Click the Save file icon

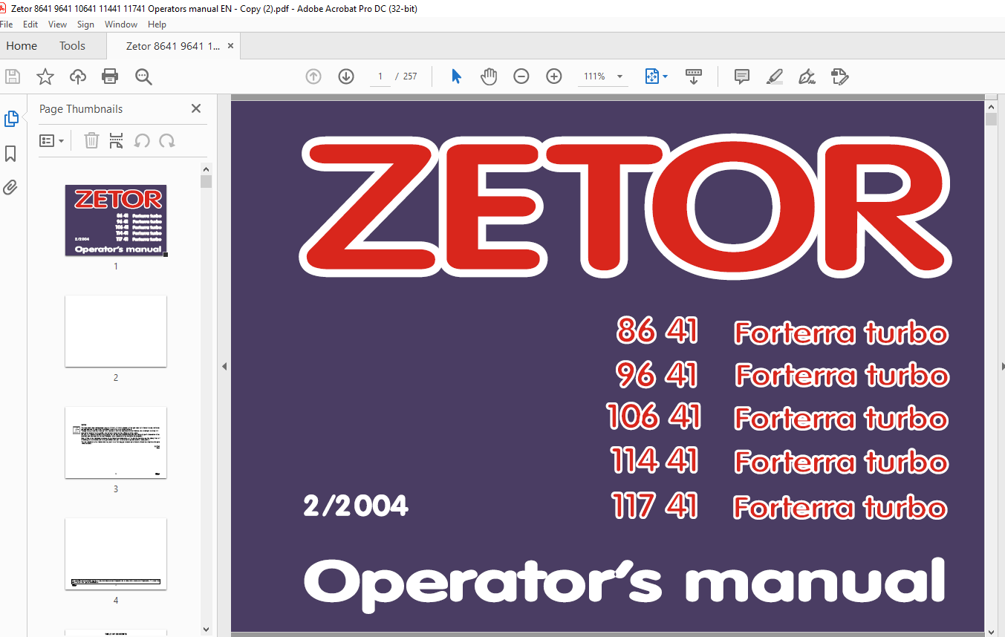point(13,76)
